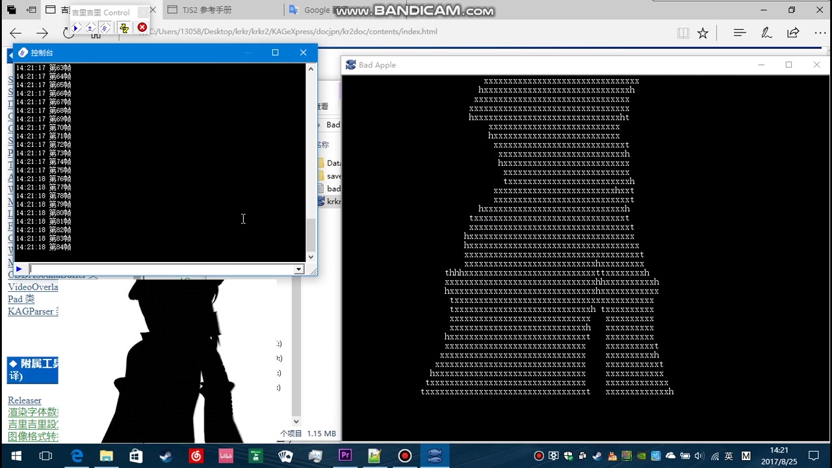
Task: Click Explorer scrollbar down arrow
Action: [x=296, y=421]
